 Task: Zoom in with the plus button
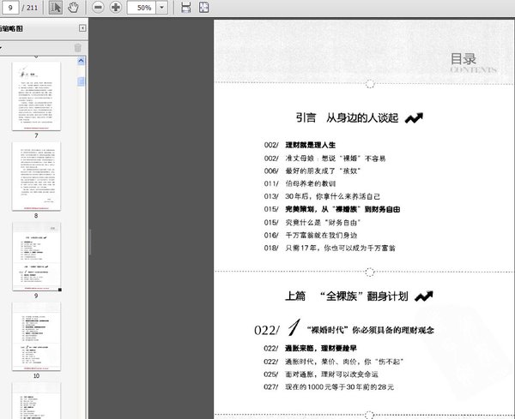(x=115, y=7)
